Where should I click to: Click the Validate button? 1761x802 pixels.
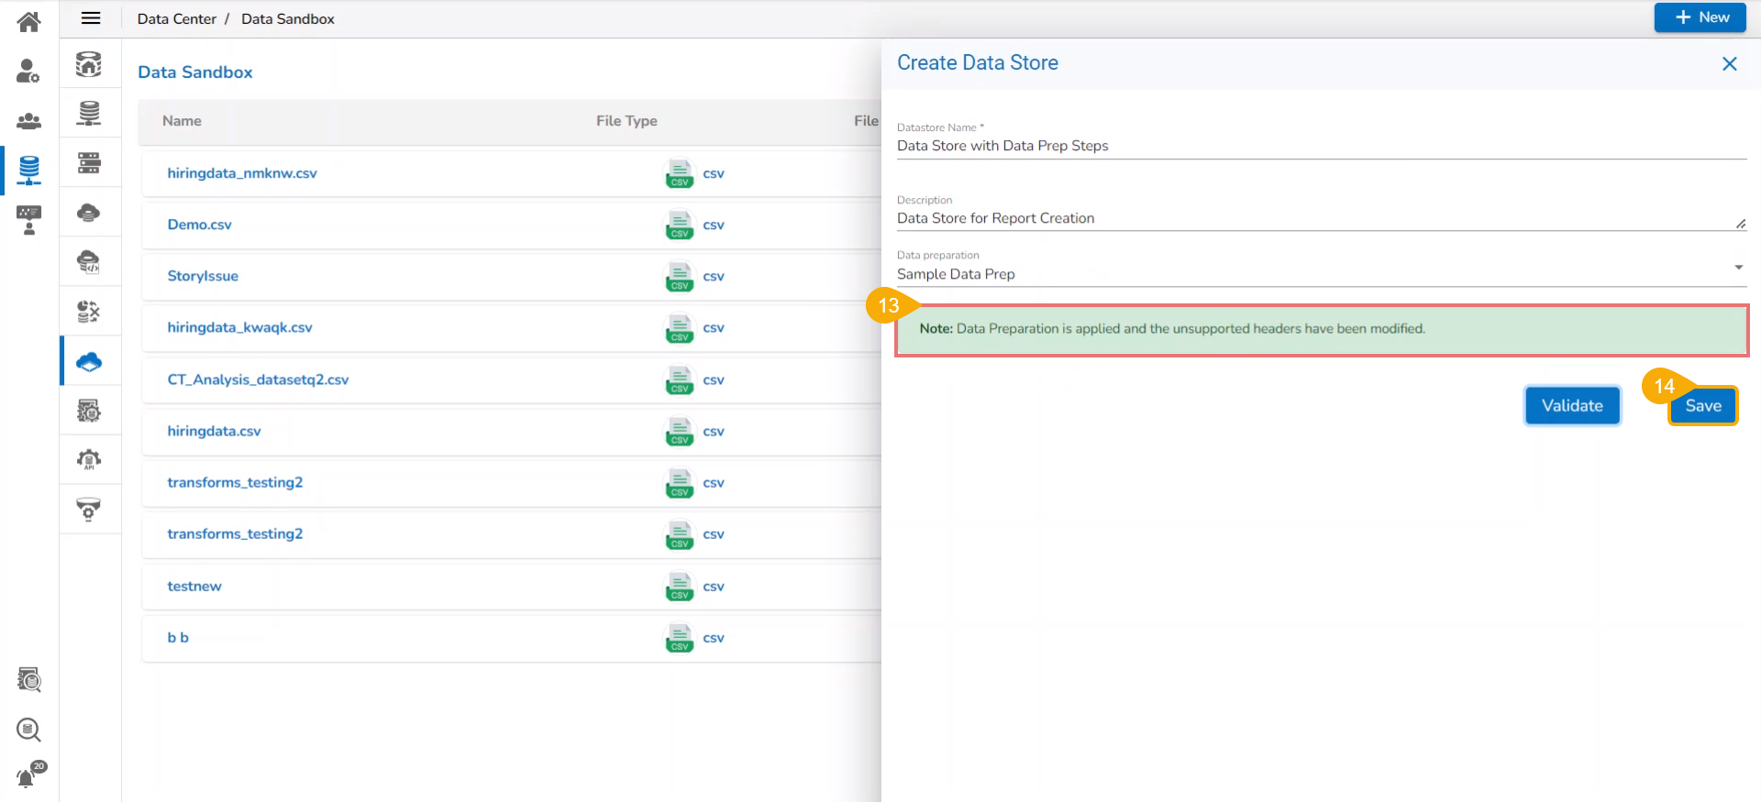click(1571, 406)
